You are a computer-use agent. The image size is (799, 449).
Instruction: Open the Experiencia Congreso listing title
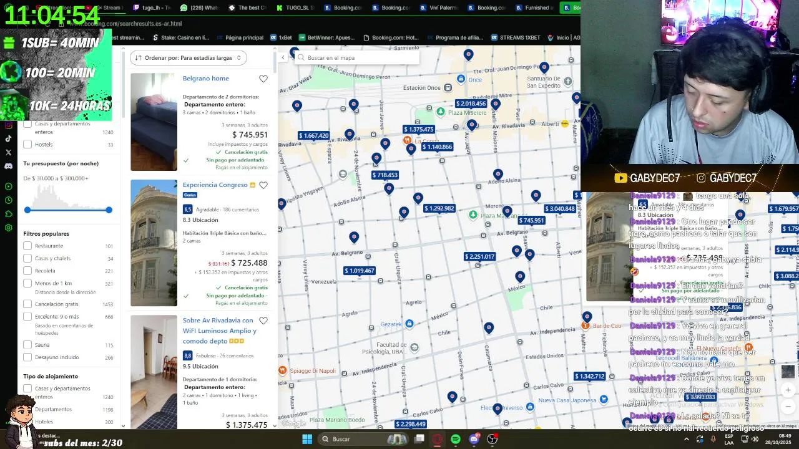(215, 185)
